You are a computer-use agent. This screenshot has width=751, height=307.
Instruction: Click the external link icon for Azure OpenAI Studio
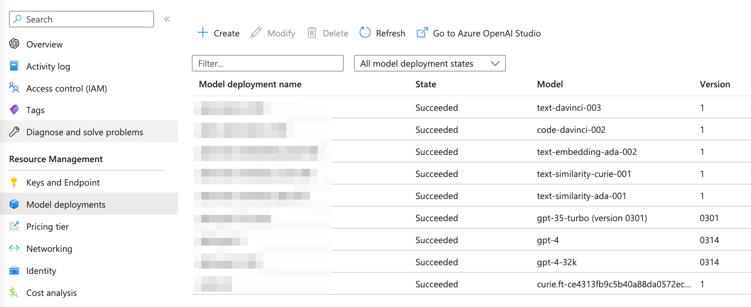(422, 33)
